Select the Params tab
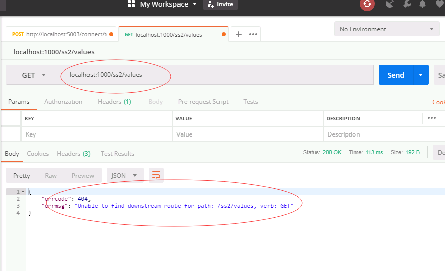445x271 pixels. click(19, 102)
